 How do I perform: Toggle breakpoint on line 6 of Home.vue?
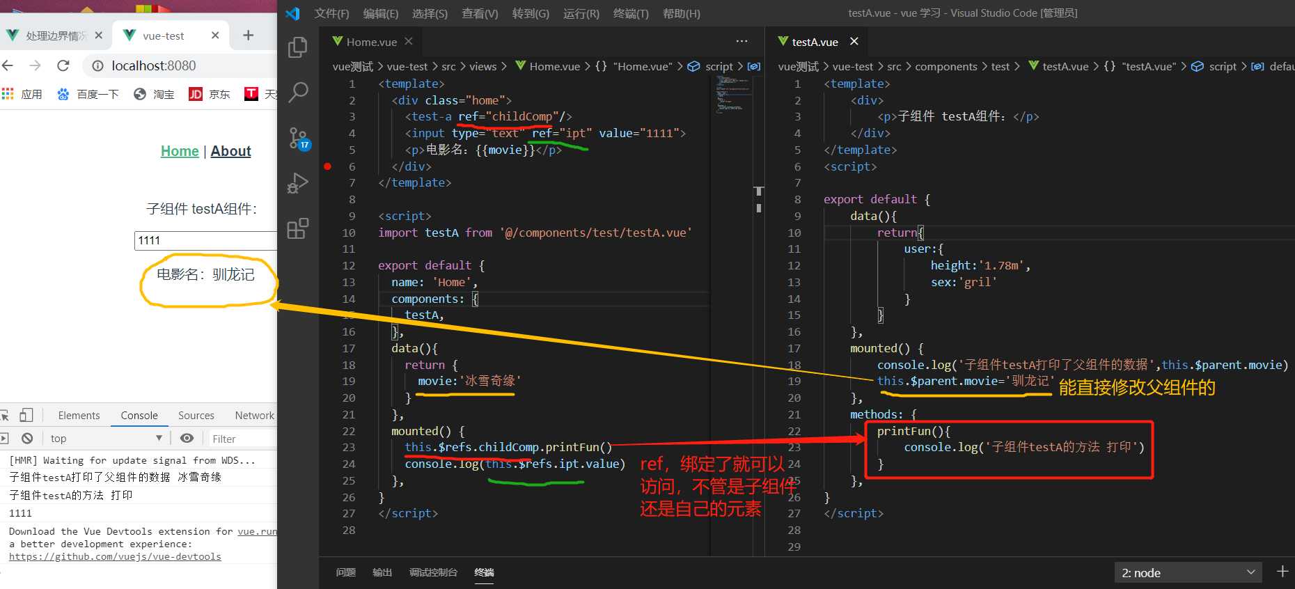(x=327, y=166)
